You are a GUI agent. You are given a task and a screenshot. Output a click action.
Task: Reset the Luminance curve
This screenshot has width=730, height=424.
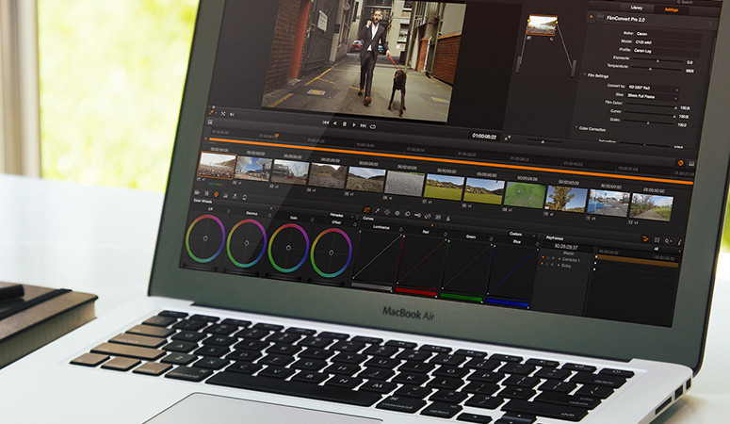click(401, 229)
